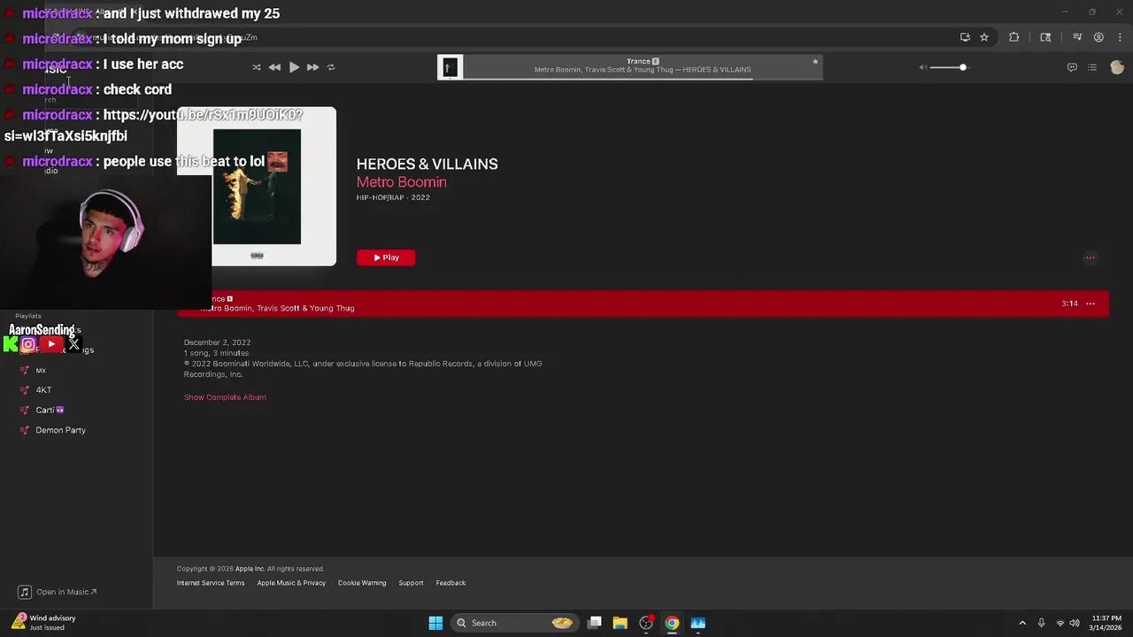Seek on the Trance playback progress bar
1133x637 pixels.
[643, 79]
